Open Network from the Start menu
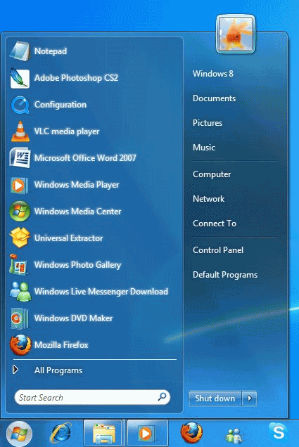Image resolution: width=299 pixels, height=447 pixels. click(x=208, y=199)
